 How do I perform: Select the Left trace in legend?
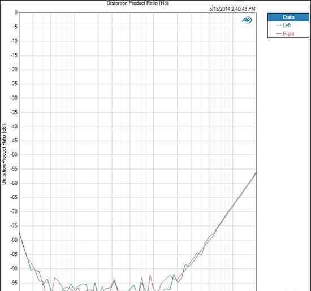pos(287,25)
